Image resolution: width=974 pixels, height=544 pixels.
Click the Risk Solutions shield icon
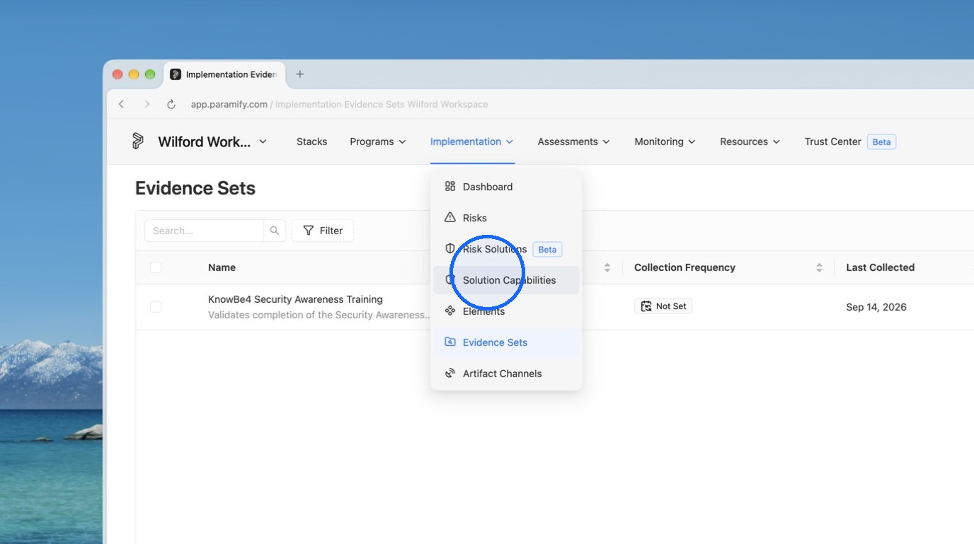tap(449, 248)
